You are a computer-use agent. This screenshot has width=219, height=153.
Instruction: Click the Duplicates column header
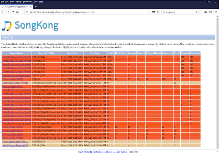195,53
